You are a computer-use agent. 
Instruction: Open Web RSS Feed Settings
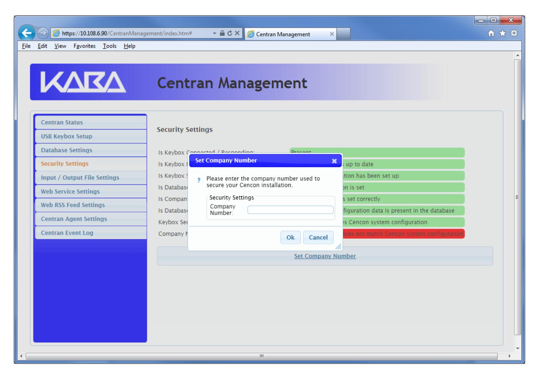(91, 205)
